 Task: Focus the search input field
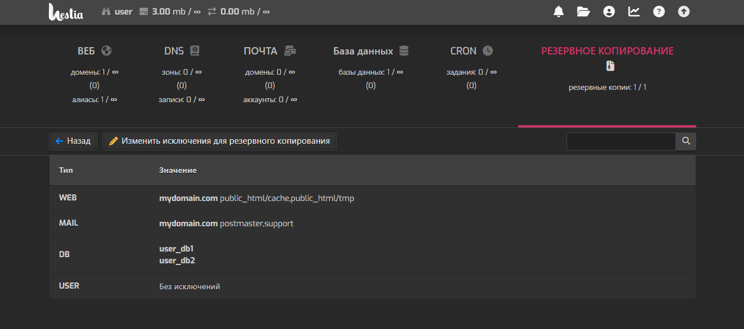[621, 141]
